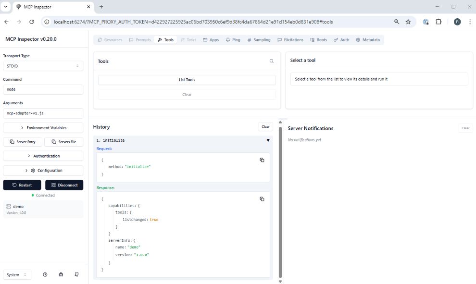Reload the browser page

click(32, 22)
